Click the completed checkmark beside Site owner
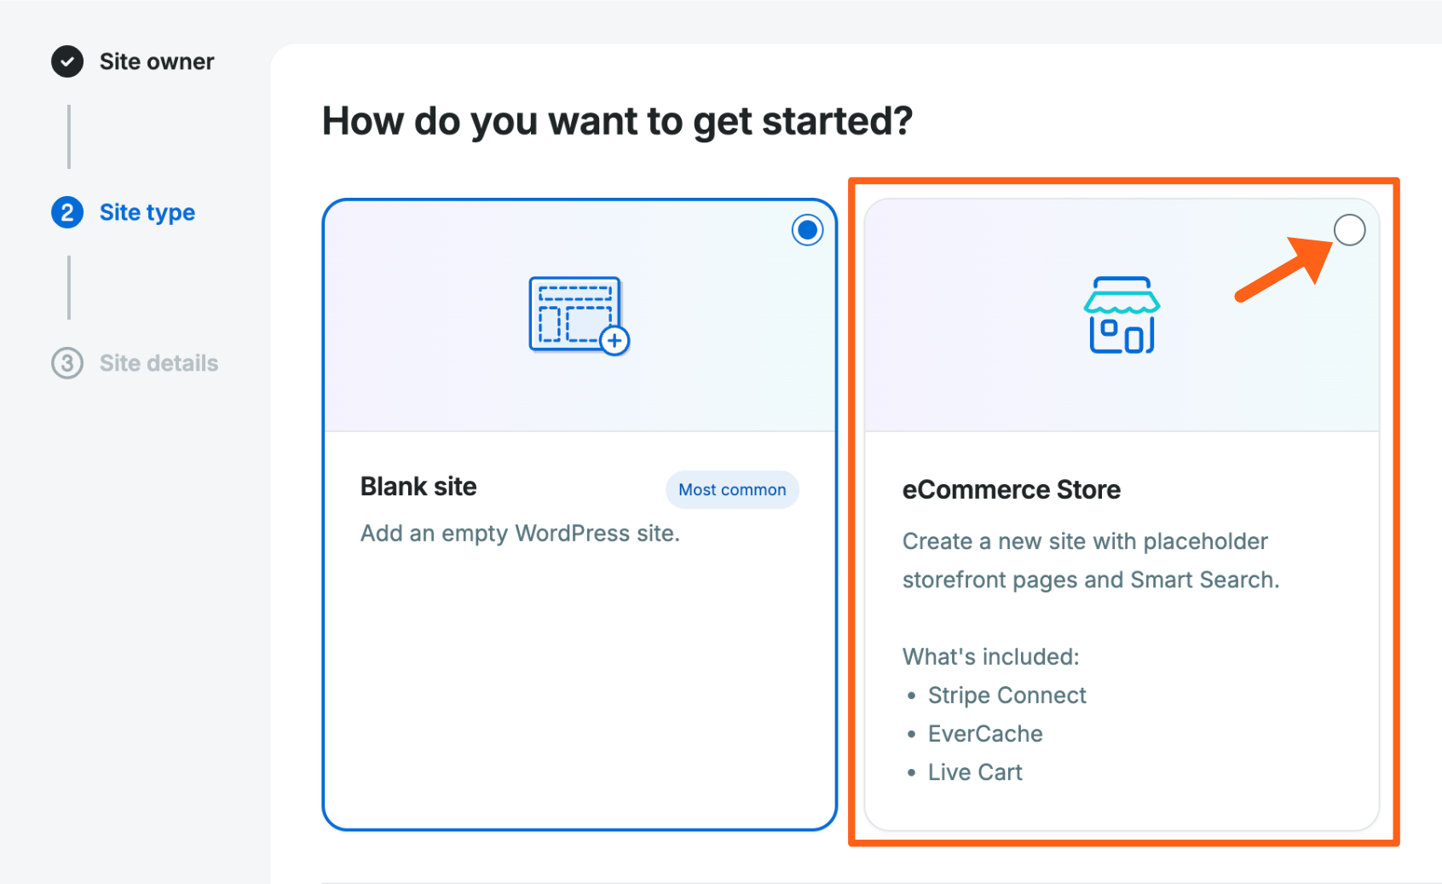This screenshot has width=1442, height=884. pos(66,61)
